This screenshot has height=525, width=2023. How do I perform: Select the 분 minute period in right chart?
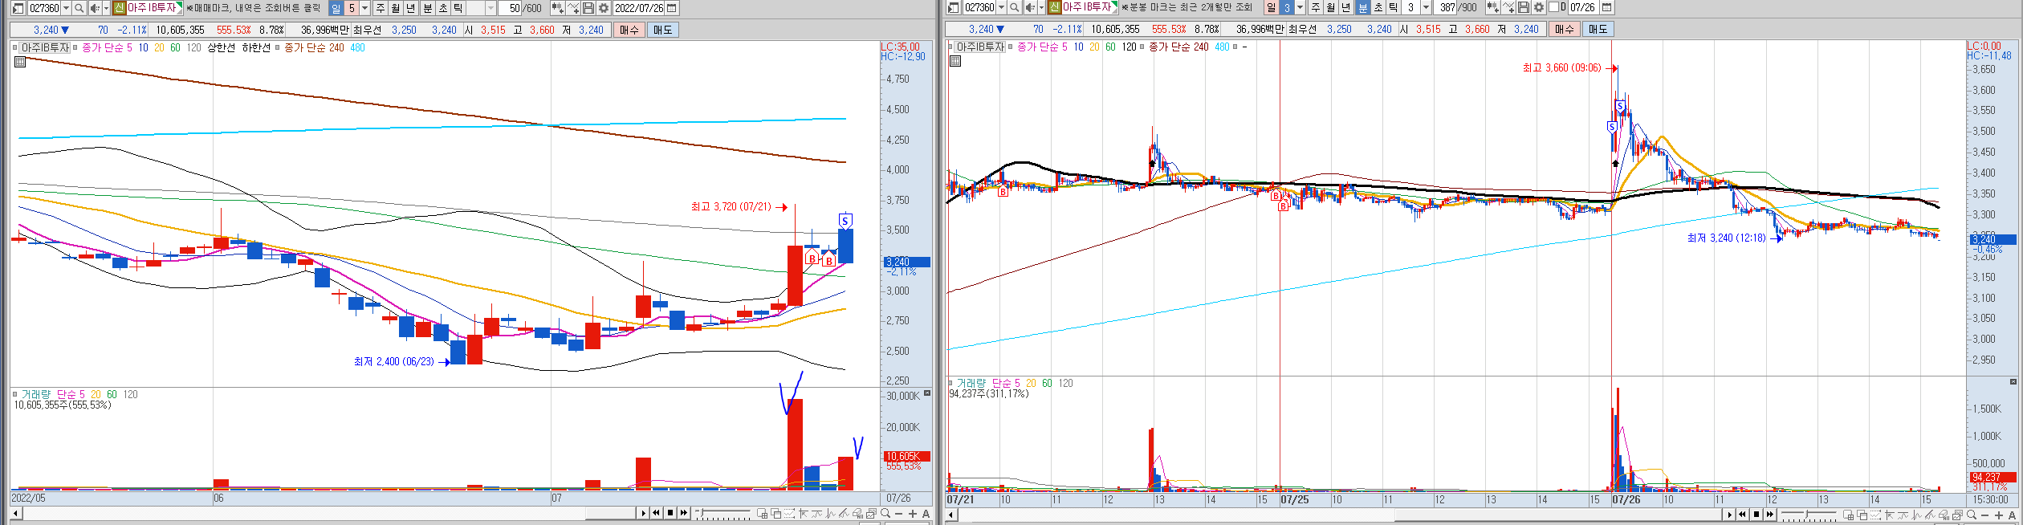coord(1362,7)
